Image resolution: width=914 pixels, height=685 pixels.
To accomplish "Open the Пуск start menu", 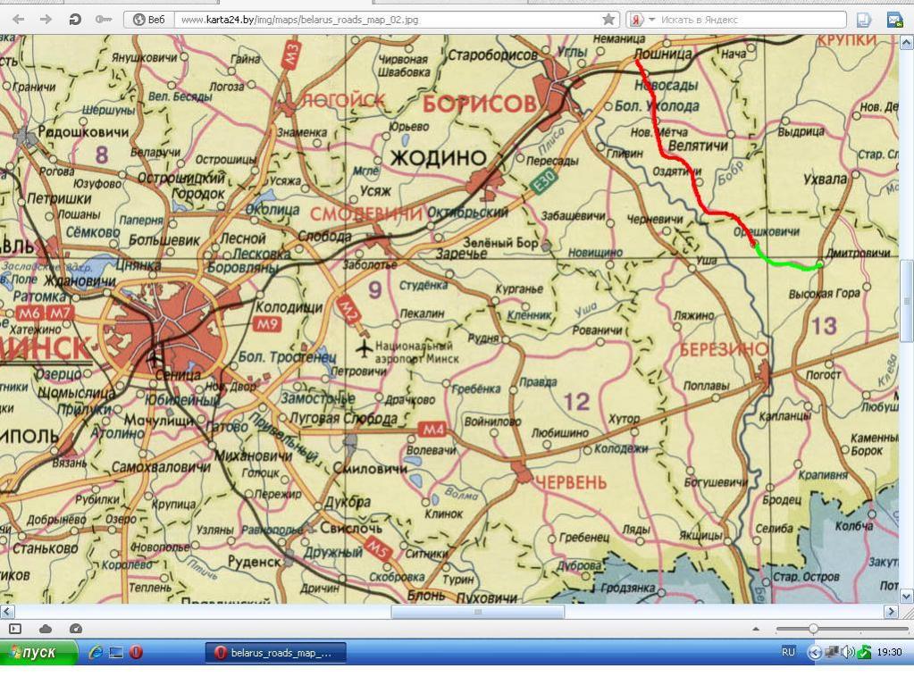I will [39, 653].
